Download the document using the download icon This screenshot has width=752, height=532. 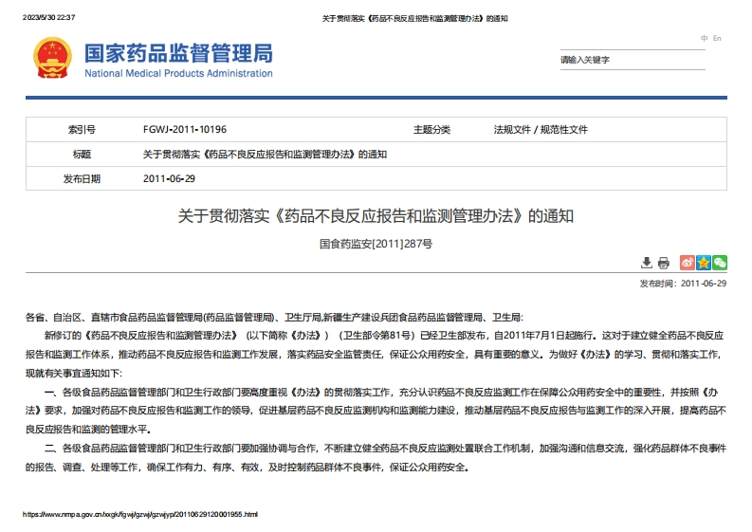(647, 263)
